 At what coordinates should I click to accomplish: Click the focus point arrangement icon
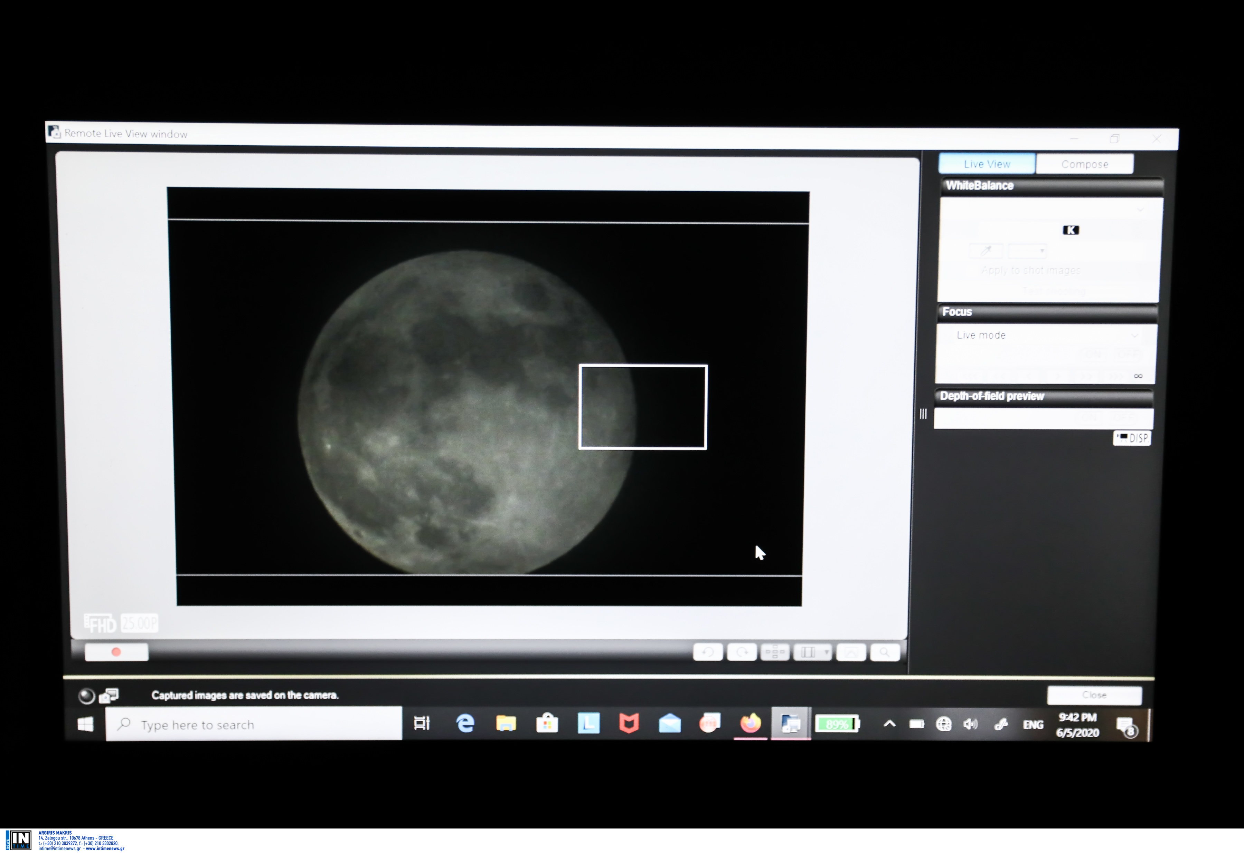[774, 652]
